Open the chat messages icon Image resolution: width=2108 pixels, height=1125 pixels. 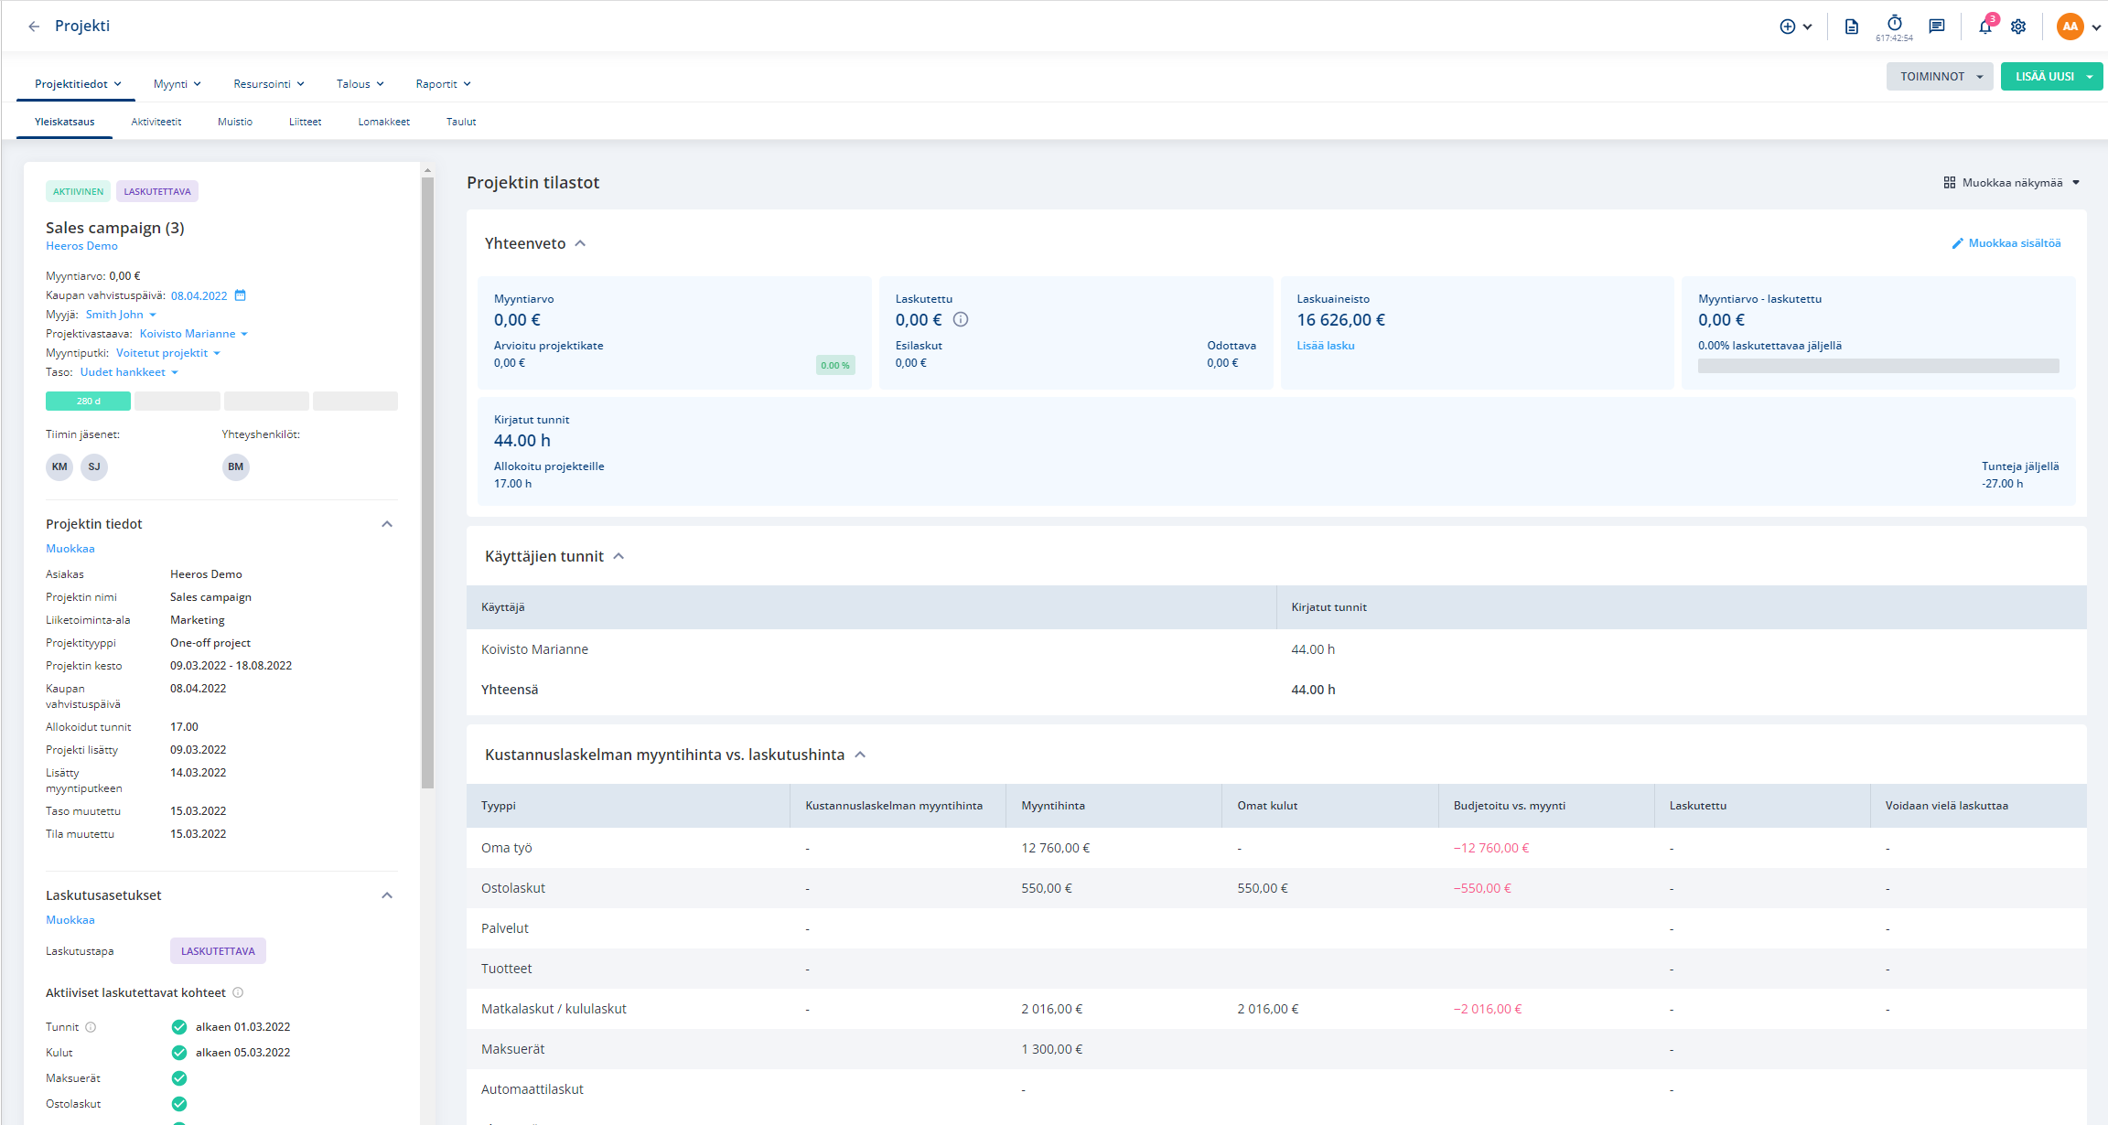pos(1936,27)
